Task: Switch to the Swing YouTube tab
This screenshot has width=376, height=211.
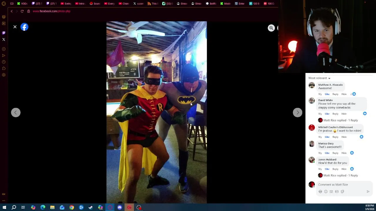Action: click(66, 4)
